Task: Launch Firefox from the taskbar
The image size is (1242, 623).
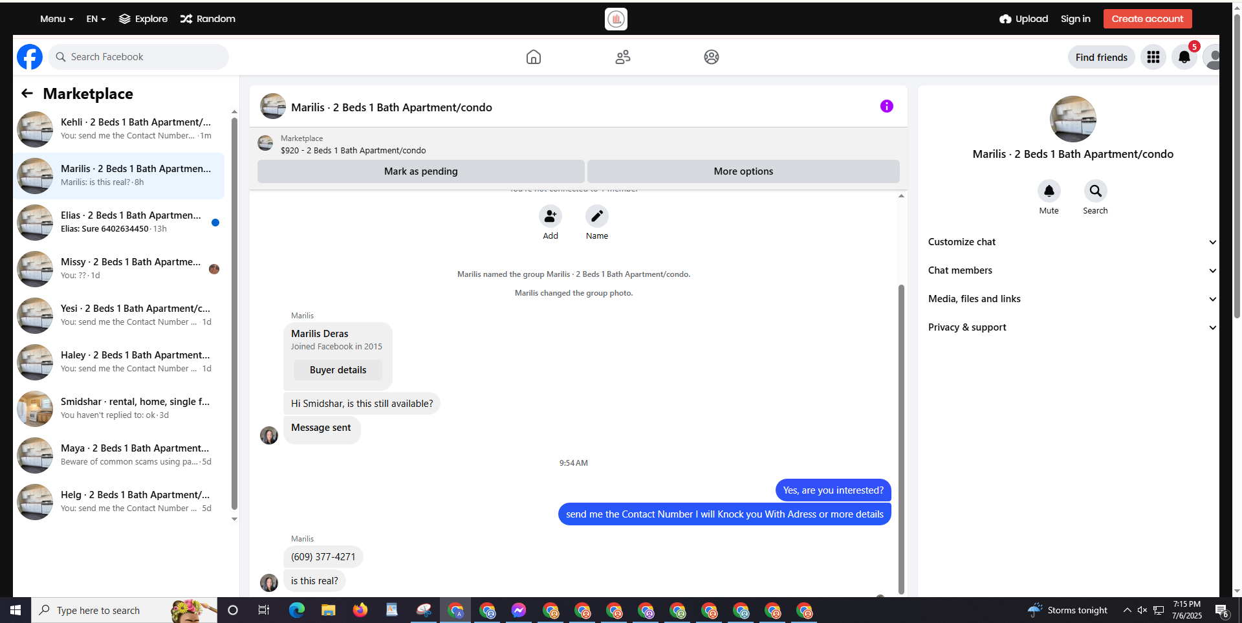Action: tap(360, 610)
